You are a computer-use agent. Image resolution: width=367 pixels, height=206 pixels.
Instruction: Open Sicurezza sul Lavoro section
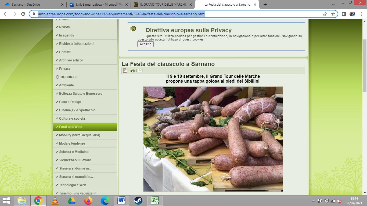(85, 160)
